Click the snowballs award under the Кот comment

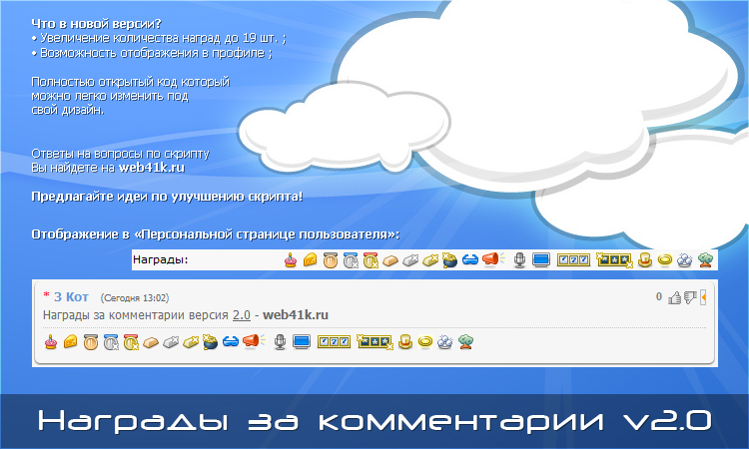(x=445, y=341)
